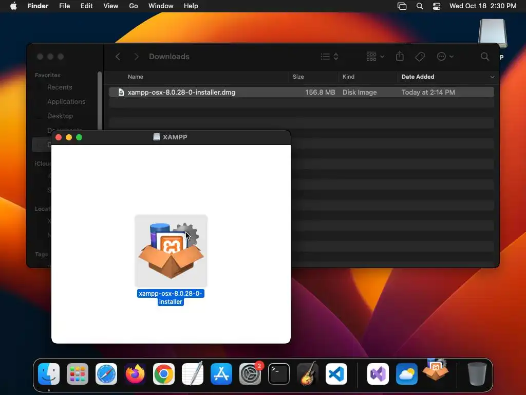Open the Go menu
The height and width of the screenshot is (395, 526).
click(x=134, y=6)
